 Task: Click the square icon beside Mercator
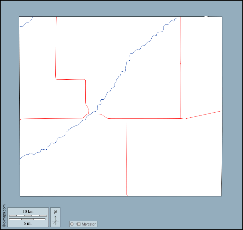(x=79, y=224)
